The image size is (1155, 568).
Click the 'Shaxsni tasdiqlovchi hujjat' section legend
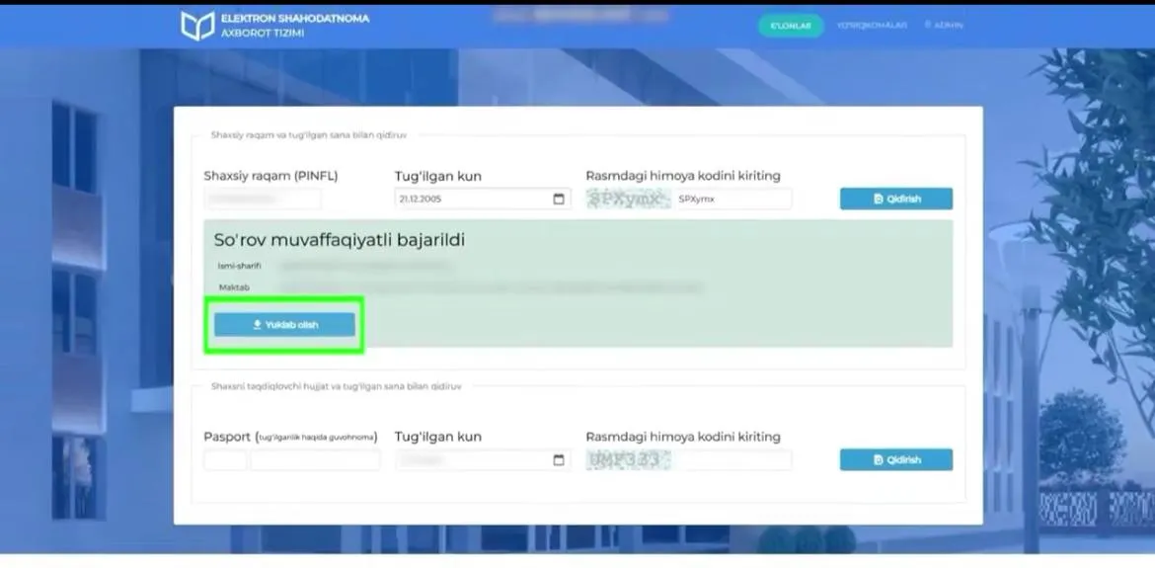click(x=336, y=386)
